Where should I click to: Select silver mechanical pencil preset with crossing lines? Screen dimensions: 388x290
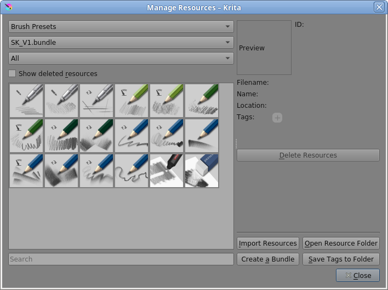point(96,101)
